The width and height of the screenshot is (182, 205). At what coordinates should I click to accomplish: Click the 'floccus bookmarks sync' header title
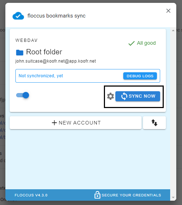pyautogui.click(x=57, y=16)
